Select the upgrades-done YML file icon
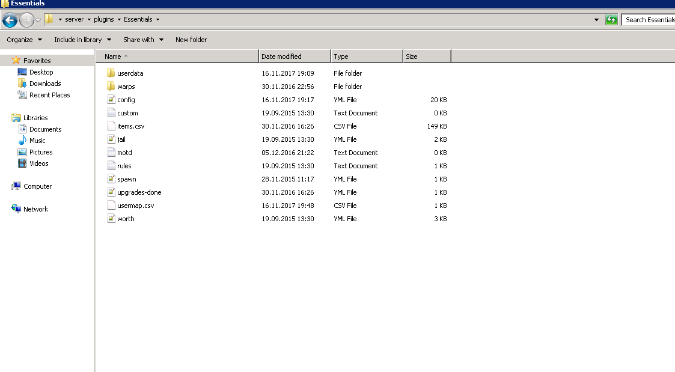This screenshot has width=675, height=372. tap(111, 192)
